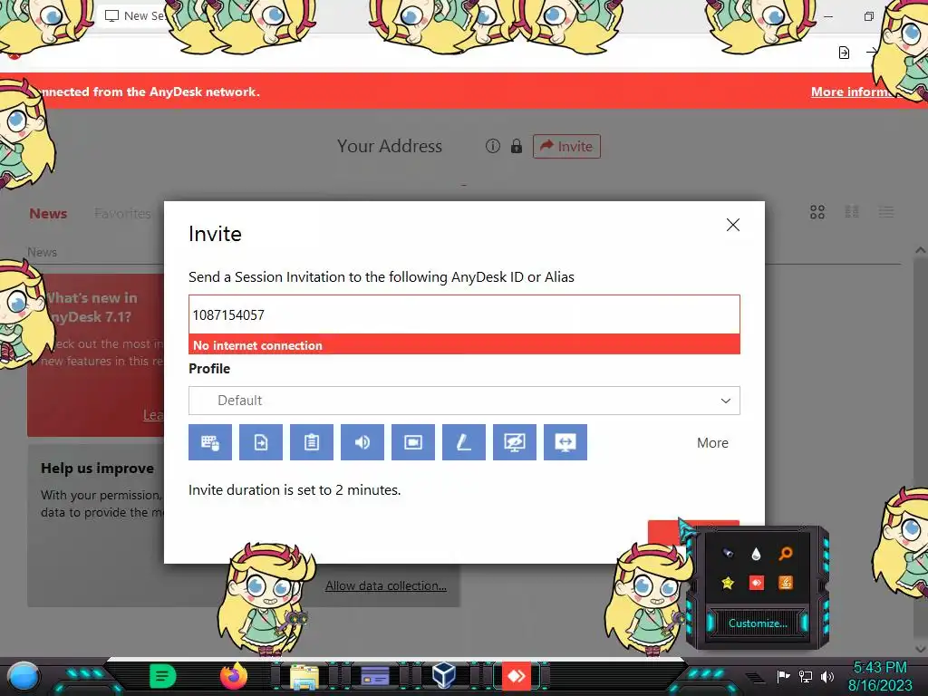Select the compact grid view icon
The image size is (928, 696).
(x=852, y=212)
